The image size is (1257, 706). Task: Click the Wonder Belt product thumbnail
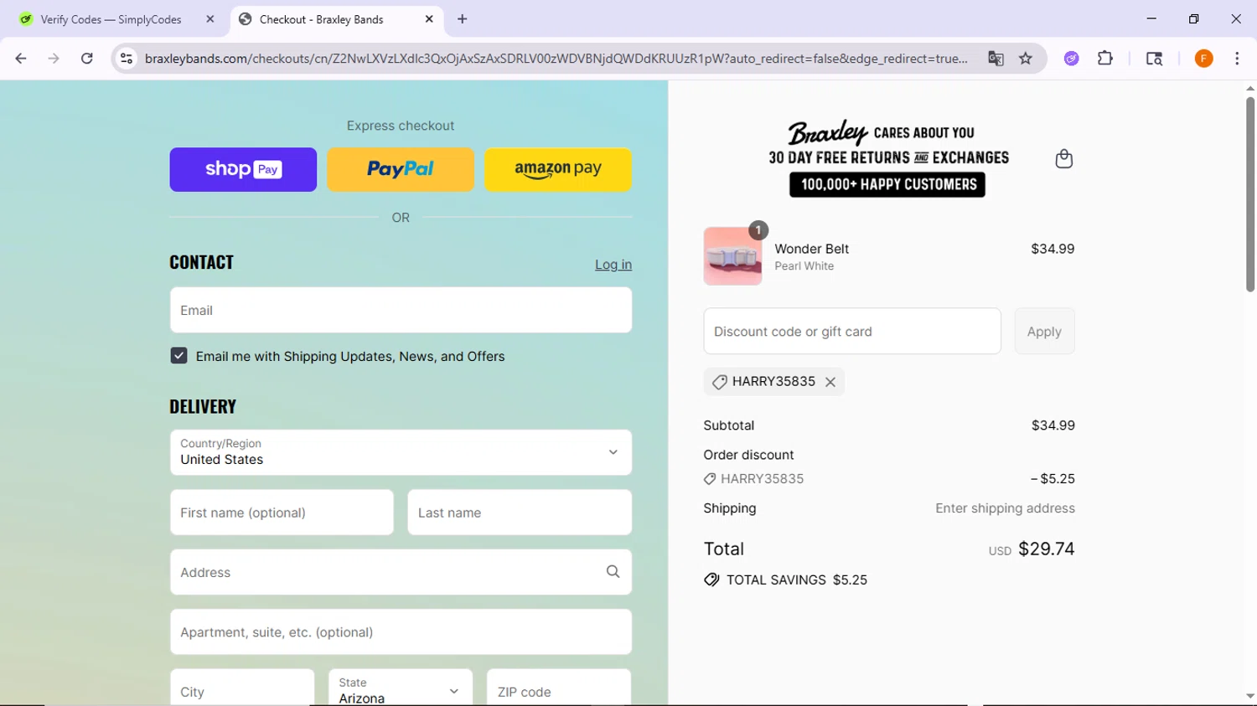733,256
